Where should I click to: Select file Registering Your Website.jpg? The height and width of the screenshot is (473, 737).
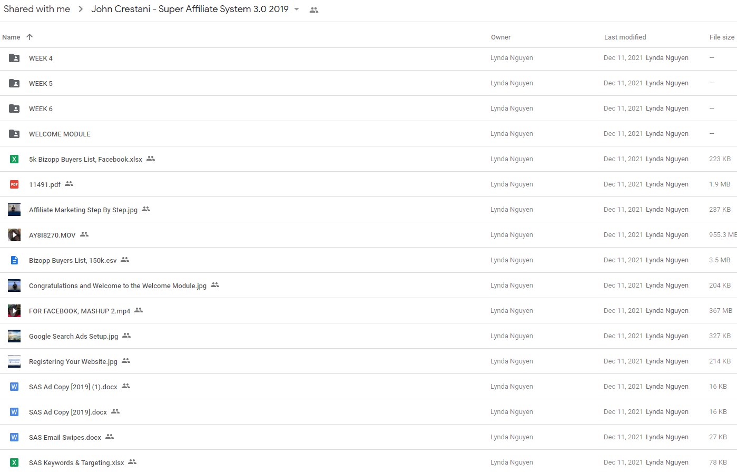(73, 362)
